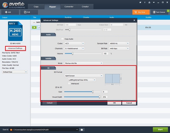Click the Default button in the dialog
This screenshot has height=133, width=170.
pos(50,103)
